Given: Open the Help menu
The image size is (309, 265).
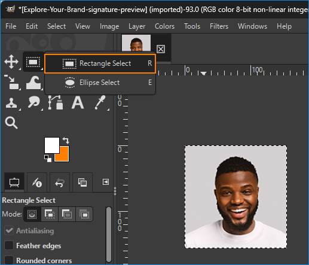Looking at the screenshot, I should [284, 26].
